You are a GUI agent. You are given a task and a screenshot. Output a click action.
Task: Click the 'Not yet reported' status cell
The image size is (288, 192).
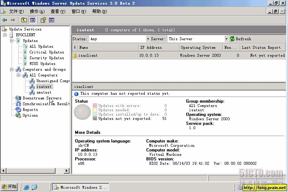click(x=268, y=55)
